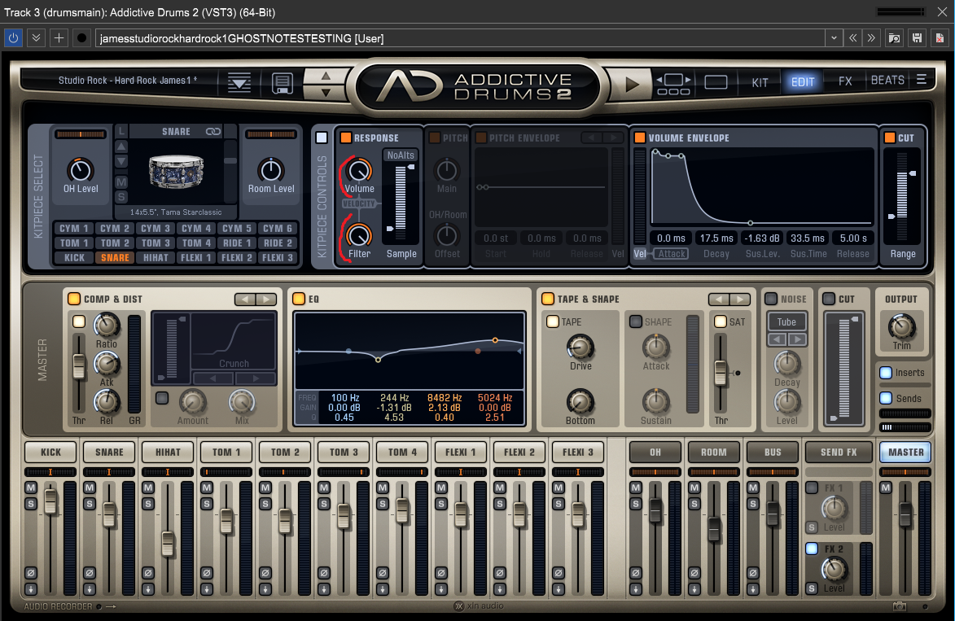
Task: Adjust the Tape Drive knob
Action: click(580, 348)
